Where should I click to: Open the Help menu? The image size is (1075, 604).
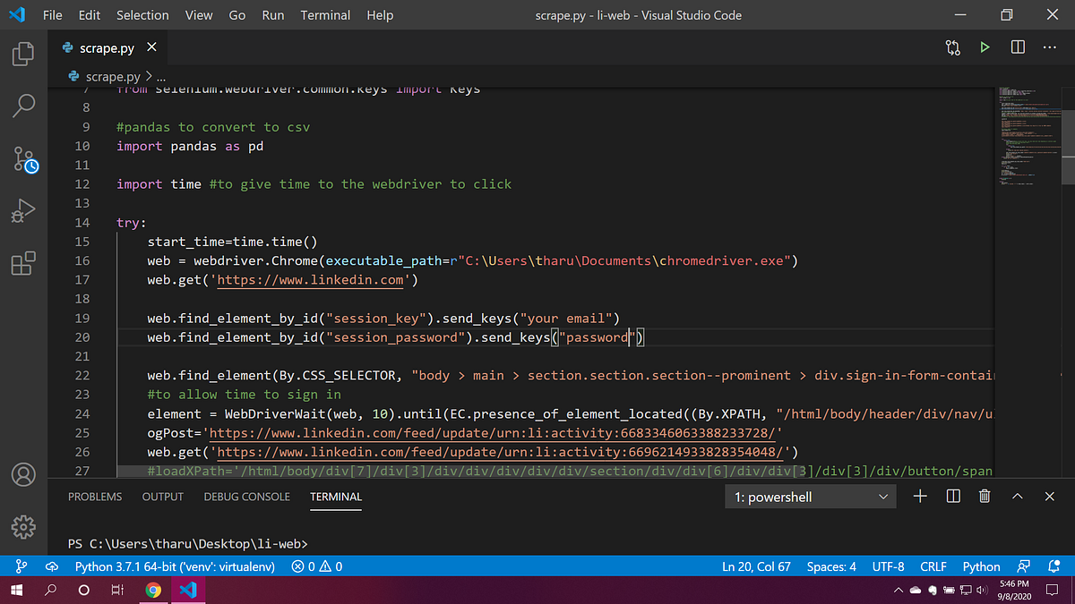coord(380,15)
